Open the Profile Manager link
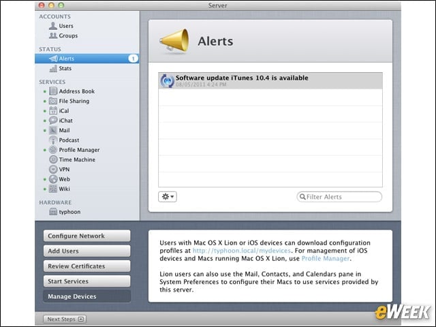436x327 pixels. pyautogui.click(x=326, y=258)
